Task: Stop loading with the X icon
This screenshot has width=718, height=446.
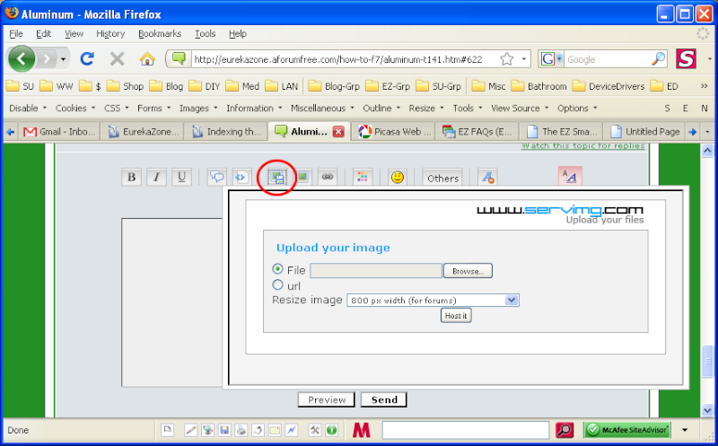Action: (x=118, y=59)
